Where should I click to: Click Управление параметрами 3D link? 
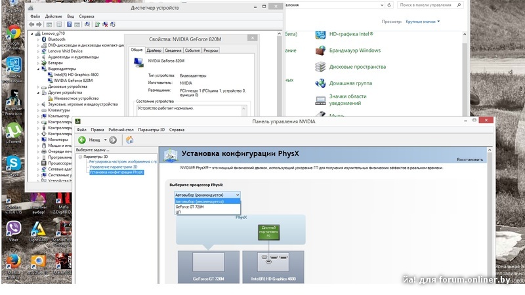pos(113,167)
